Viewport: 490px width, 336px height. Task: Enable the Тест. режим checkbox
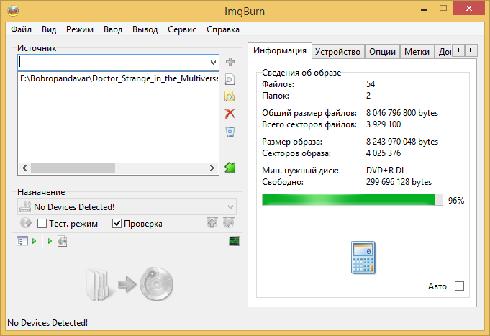coord(42,224)
